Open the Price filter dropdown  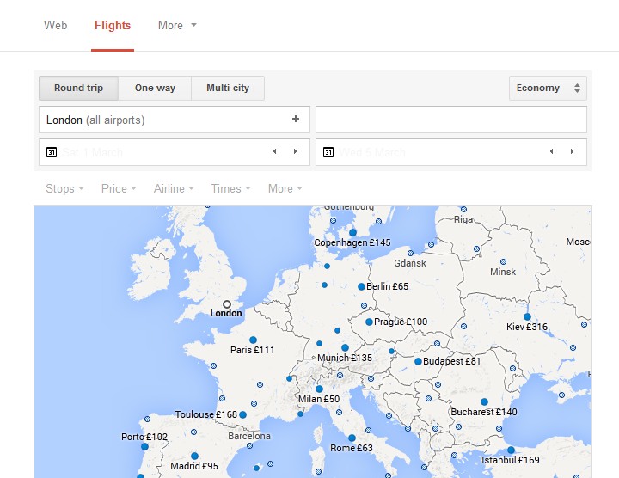click(119, 188)
